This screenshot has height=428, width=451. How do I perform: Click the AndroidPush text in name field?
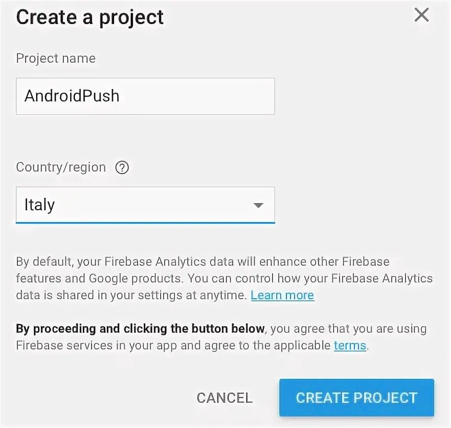click(x=72, y=96)
